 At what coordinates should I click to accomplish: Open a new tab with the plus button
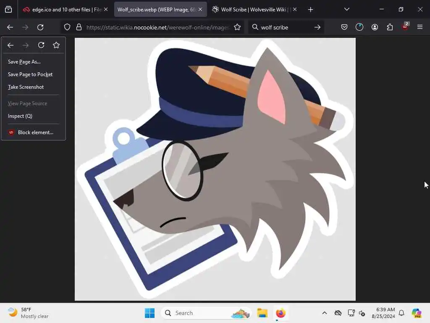click(310, 10)
